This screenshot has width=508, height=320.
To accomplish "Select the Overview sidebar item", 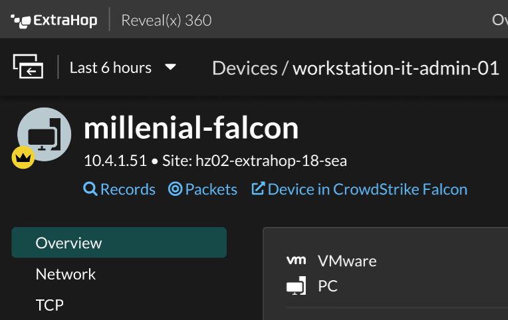I will [x=119, y=243].
